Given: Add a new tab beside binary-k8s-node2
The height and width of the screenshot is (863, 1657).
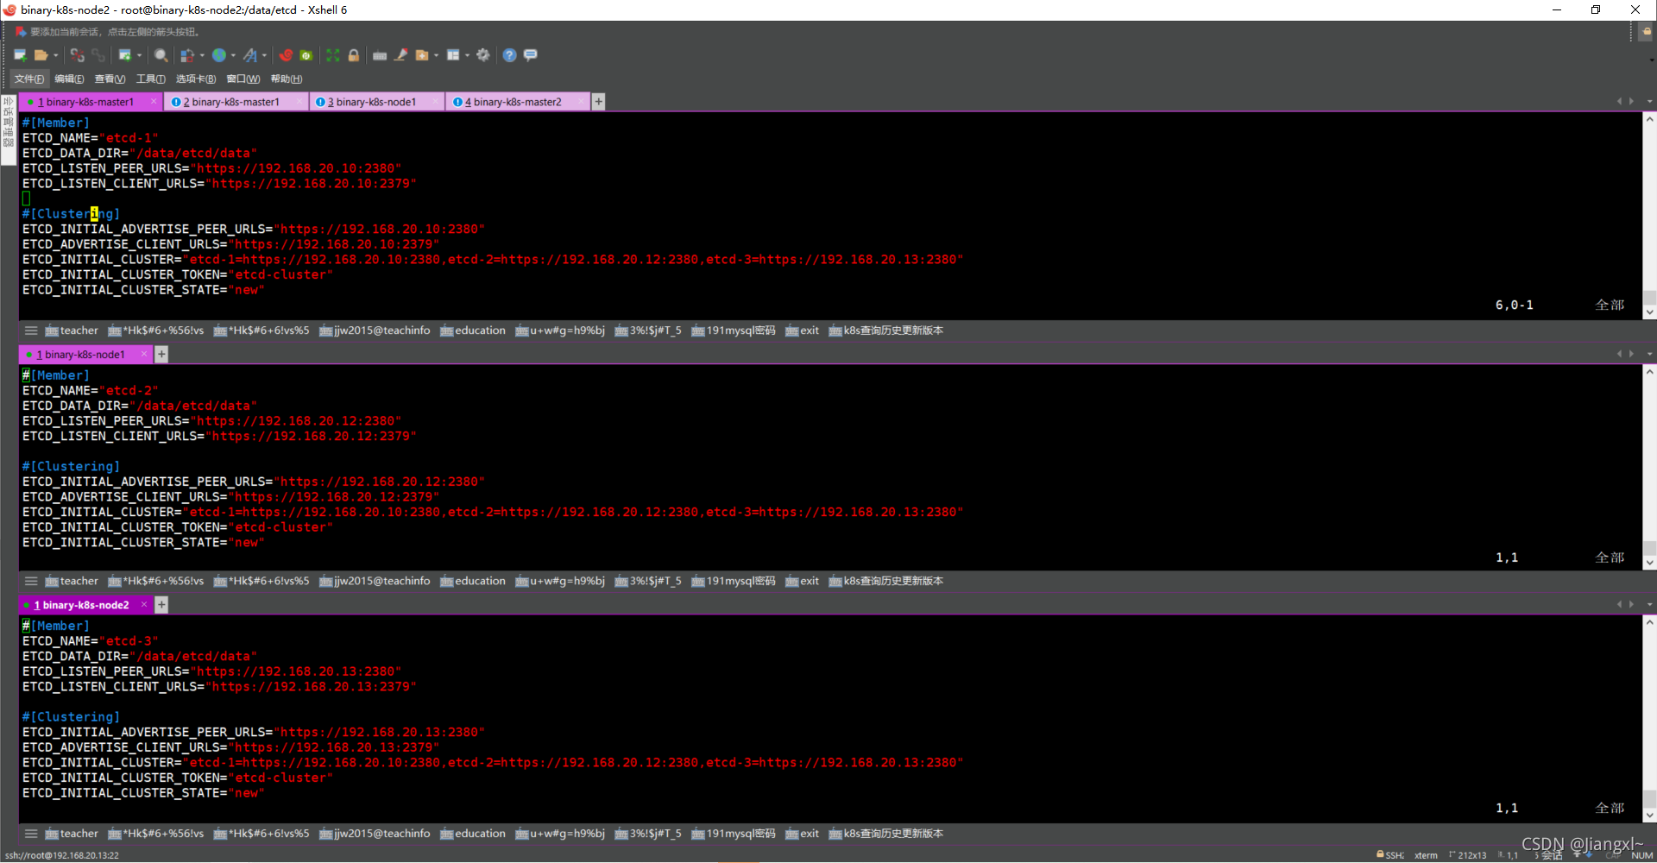Looking at the screenshot, I should coord(161,605).
